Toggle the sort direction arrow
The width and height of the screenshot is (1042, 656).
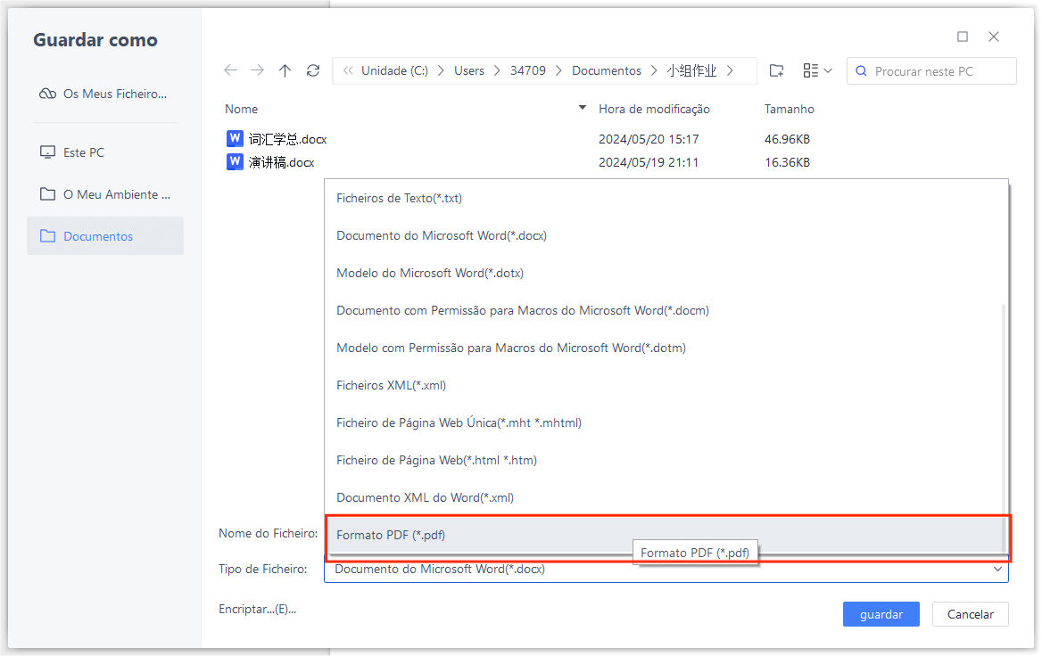point(583,108)
